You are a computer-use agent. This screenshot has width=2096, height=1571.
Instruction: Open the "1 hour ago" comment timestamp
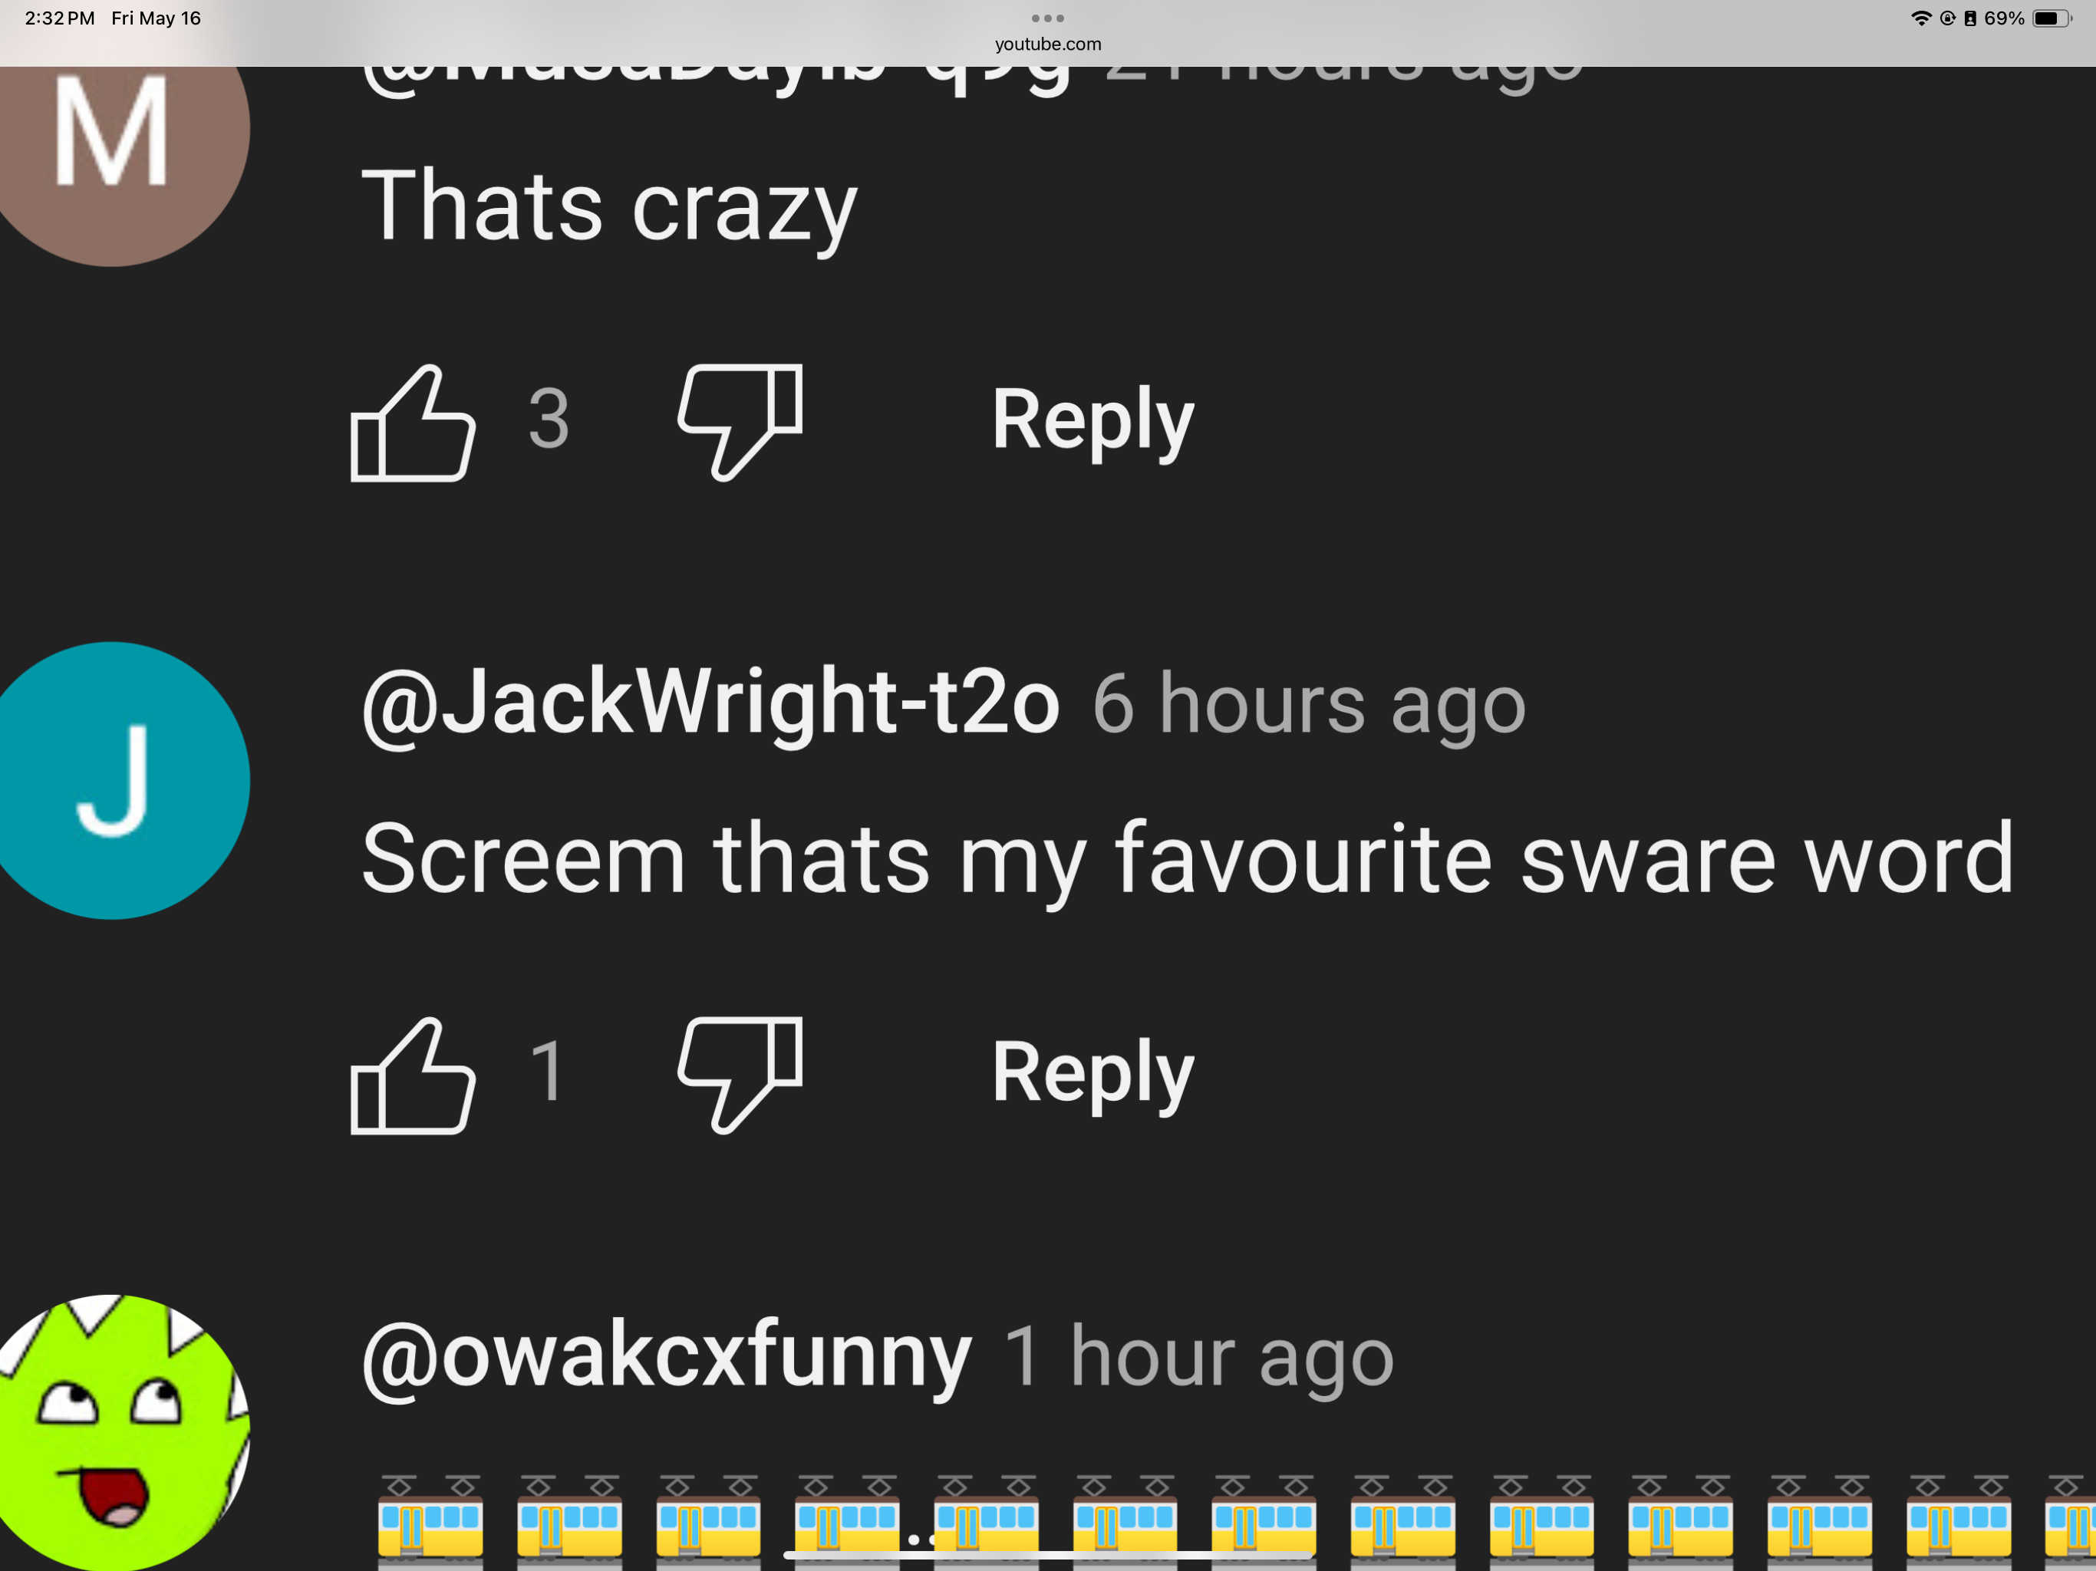click(x=1198, y=1357)
